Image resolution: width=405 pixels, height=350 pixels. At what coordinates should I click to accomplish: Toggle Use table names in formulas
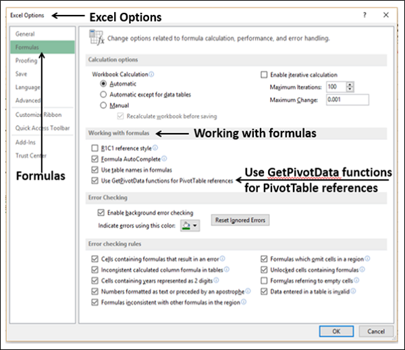coord(94,170)
